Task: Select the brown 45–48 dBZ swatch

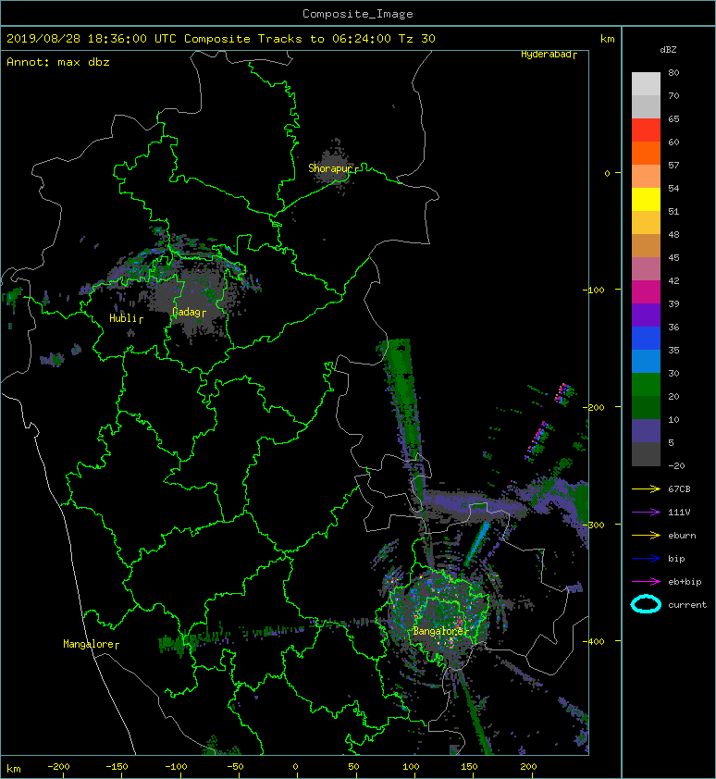Action: coord(646,246)
